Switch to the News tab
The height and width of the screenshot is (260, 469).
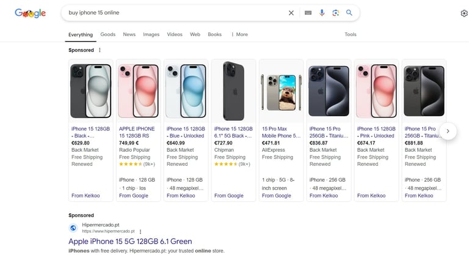[129, 34]
